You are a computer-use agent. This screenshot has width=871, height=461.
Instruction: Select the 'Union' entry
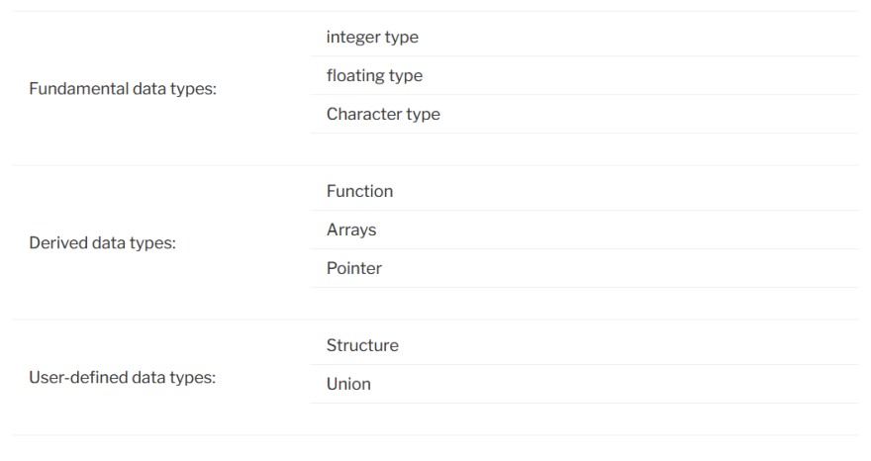click(x=584, y=384)
